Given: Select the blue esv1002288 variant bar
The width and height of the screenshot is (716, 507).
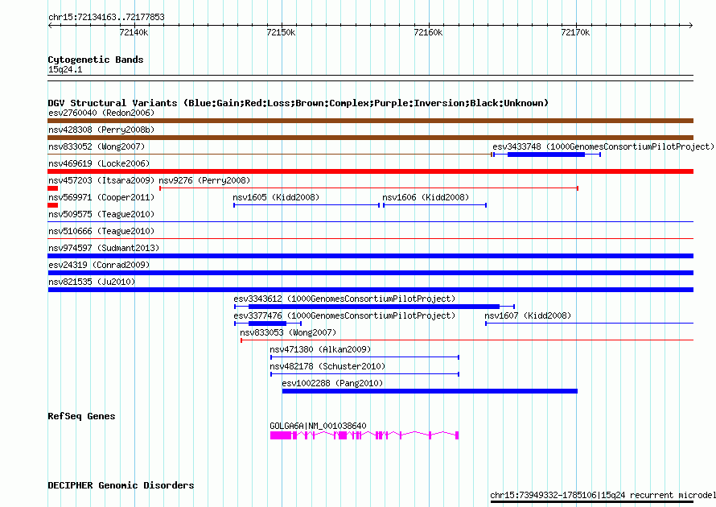Looking at the screenshot, I should (430, 391).
